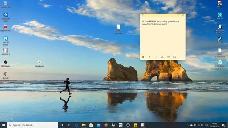The height and width of the screenshot is (128, 228).
Task: Open Microsoft Edge desktop shortcut
Action: [x=6, y=17]
